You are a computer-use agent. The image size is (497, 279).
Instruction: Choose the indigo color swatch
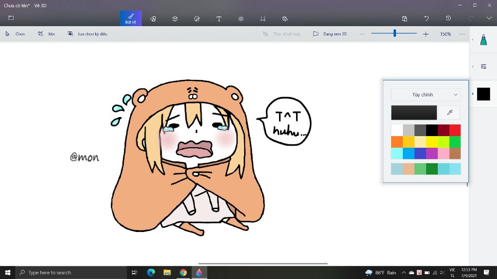[420, 154]
